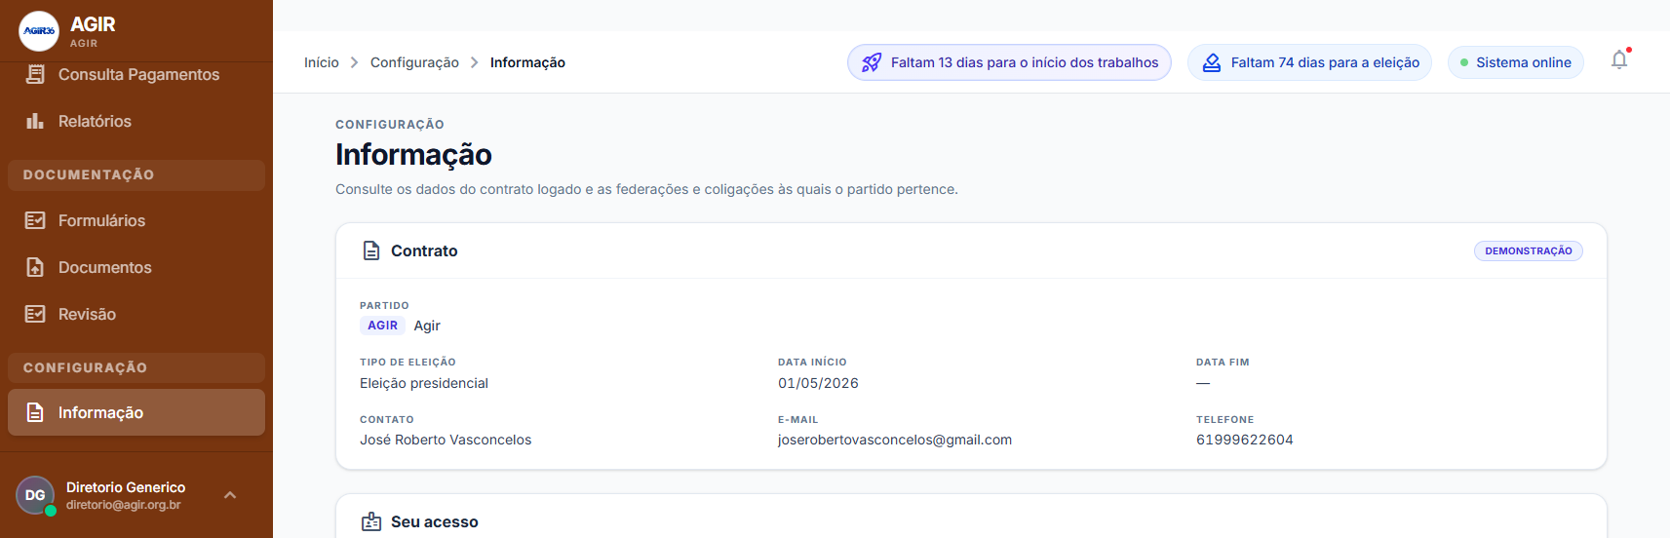This screenshot has height=538, width=1670.
Task: Click the start date 01/05/2026
Action: click(818, 383)
